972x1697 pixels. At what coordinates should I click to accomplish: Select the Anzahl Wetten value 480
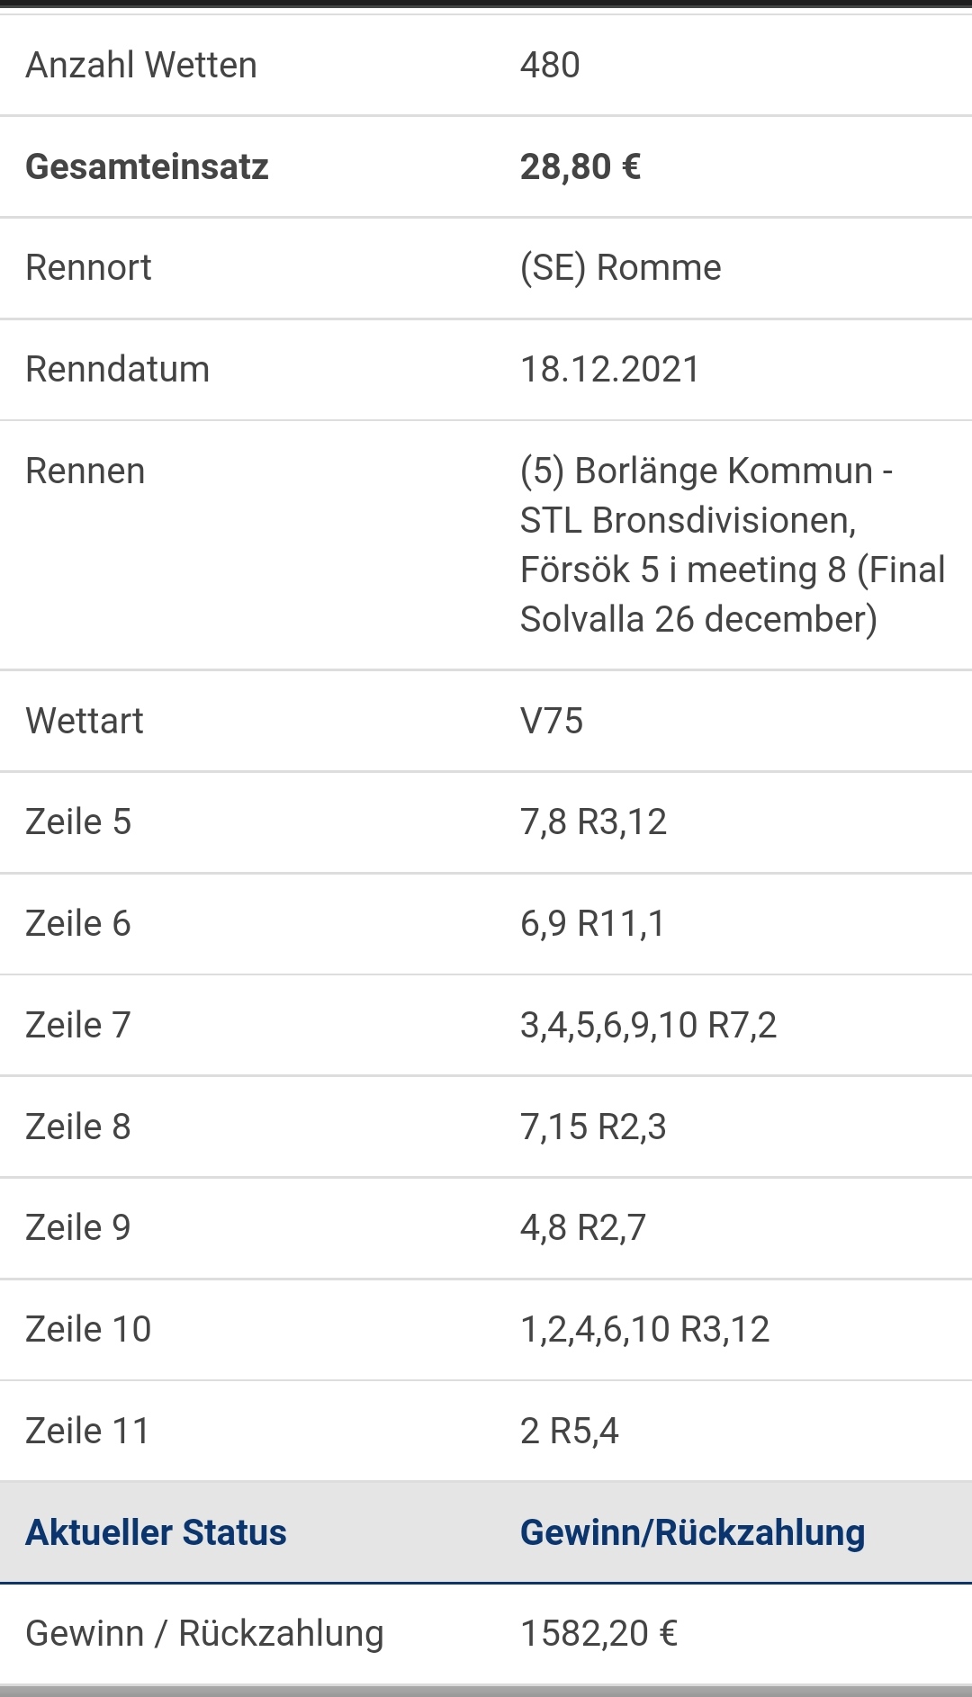[x=550, y=65]
